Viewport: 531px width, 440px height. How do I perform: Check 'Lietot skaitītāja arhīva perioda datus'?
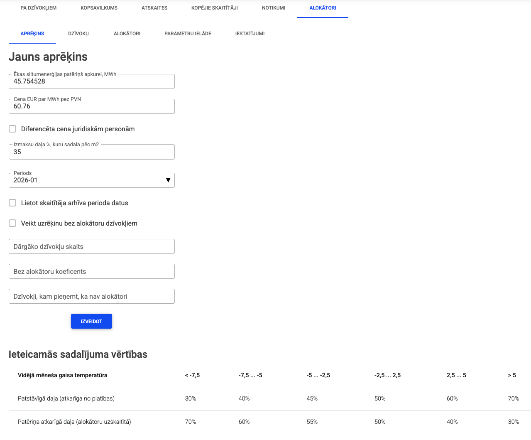click(x=12, y=203)
